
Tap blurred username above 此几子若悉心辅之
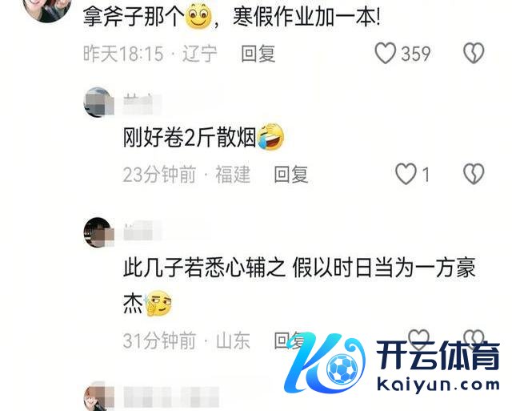click(142, 231)
